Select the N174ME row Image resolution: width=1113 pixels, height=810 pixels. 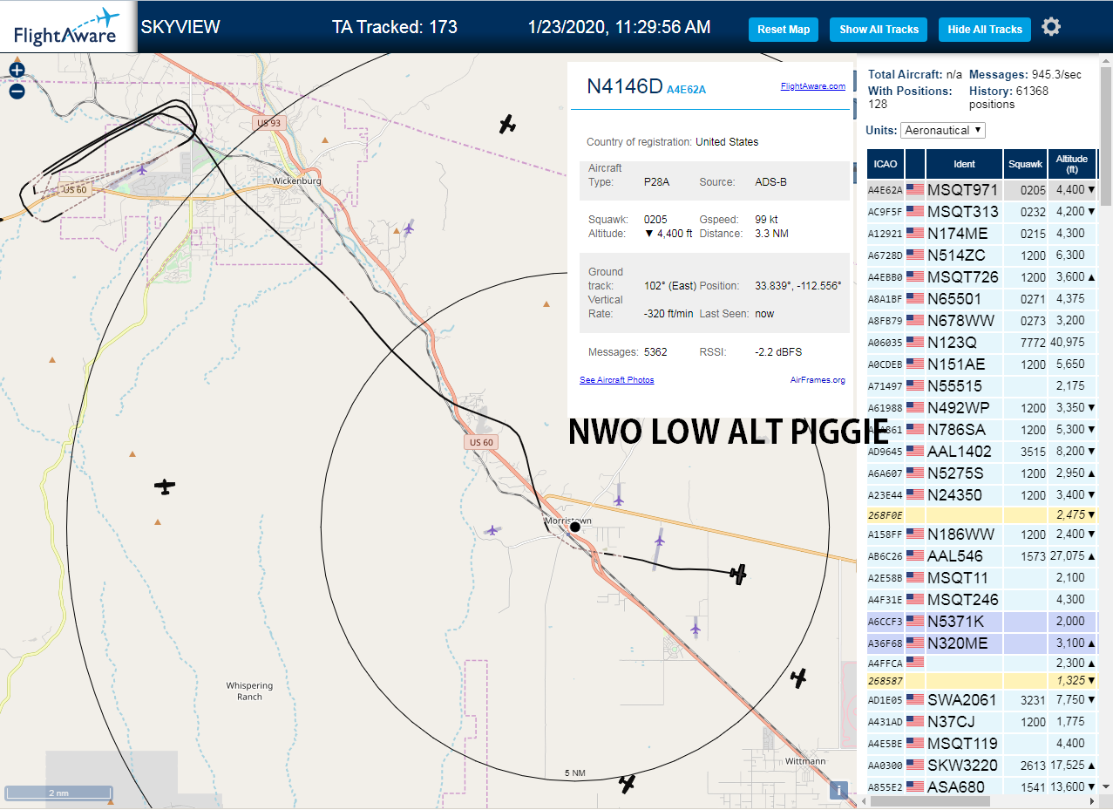click(x=982, y=233)
